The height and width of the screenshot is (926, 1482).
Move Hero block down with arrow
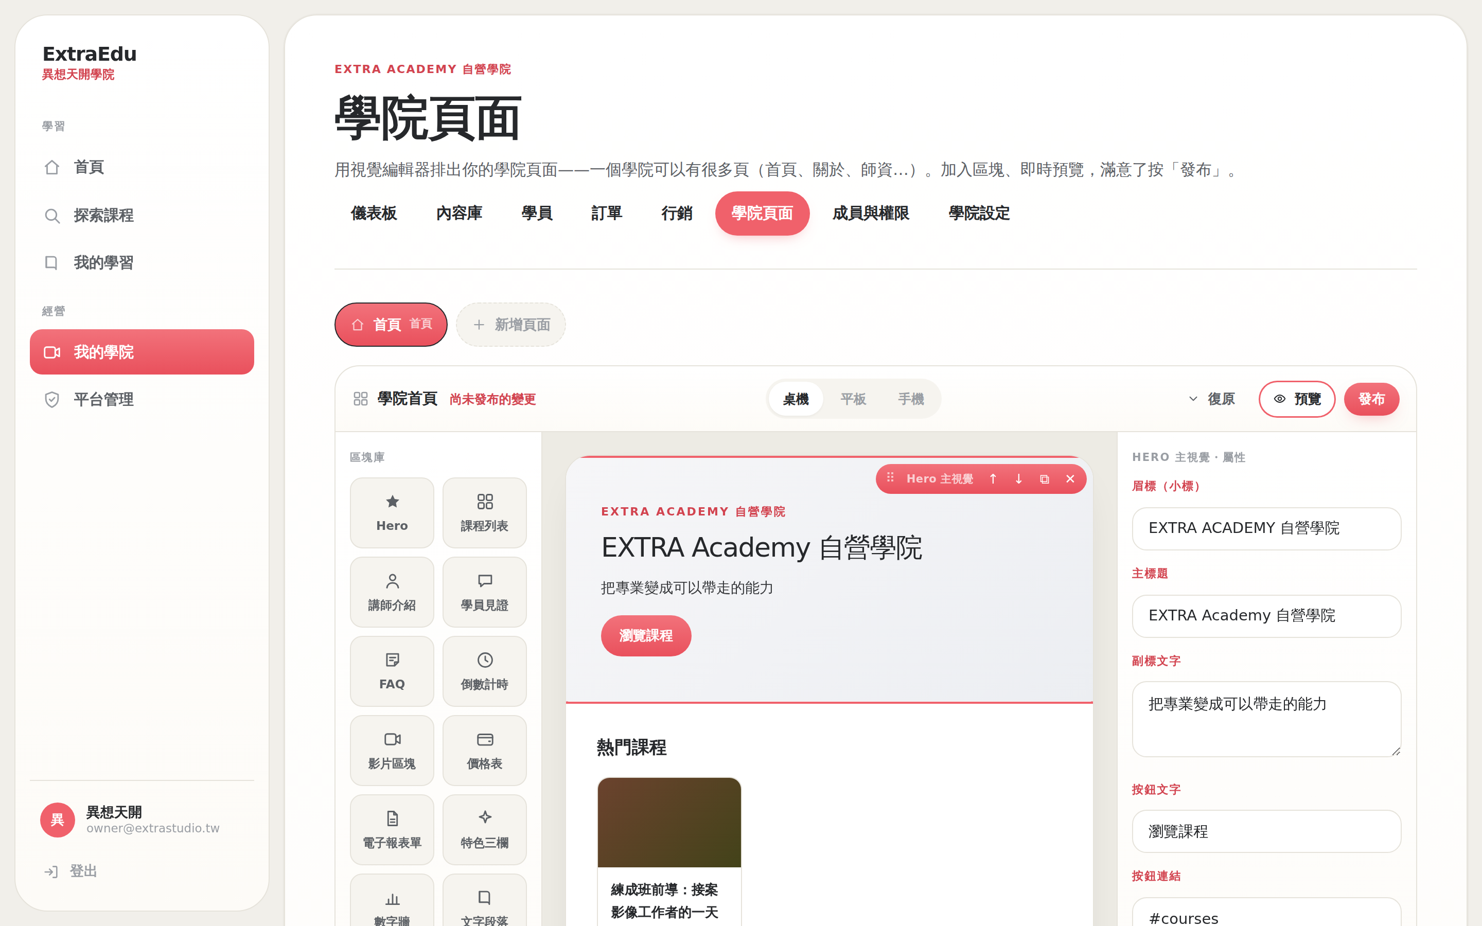[x=1018, y=479]
